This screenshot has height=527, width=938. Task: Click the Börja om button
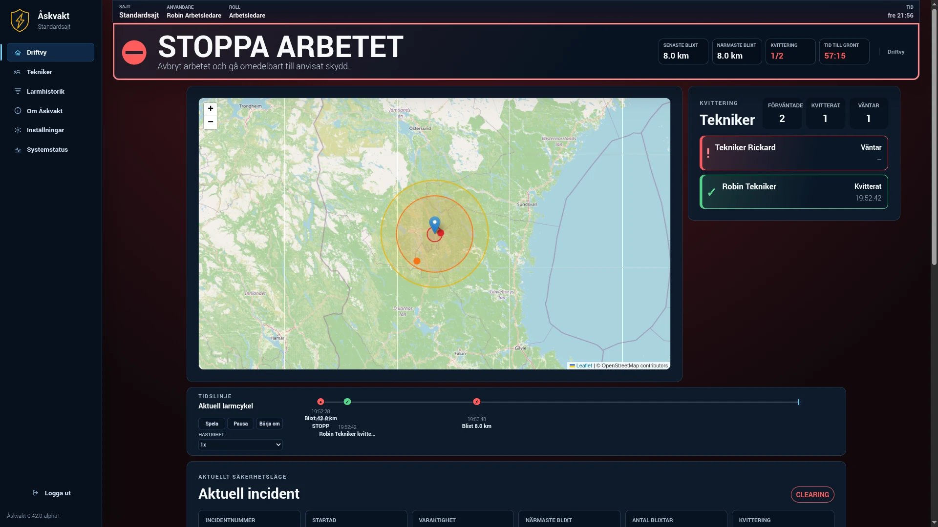pos(269,424)
